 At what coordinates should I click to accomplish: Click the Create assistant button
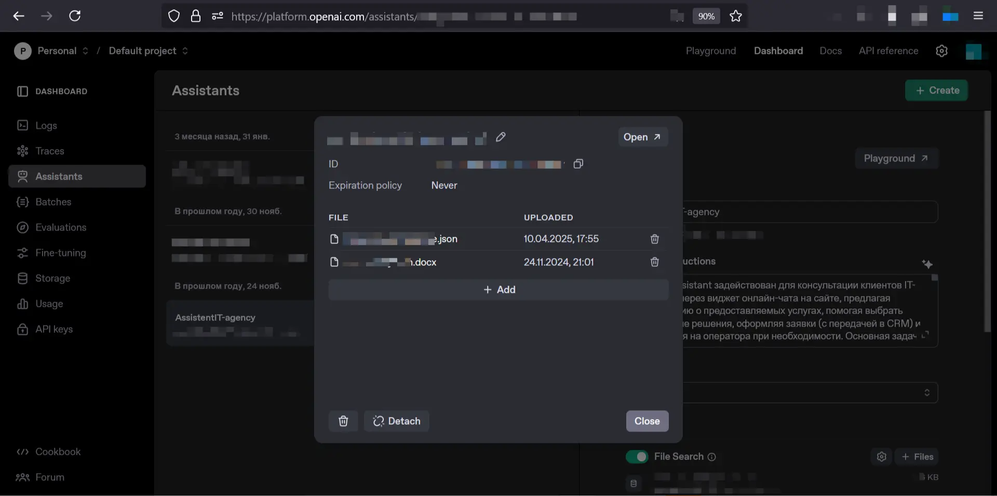tap(937, 90)
